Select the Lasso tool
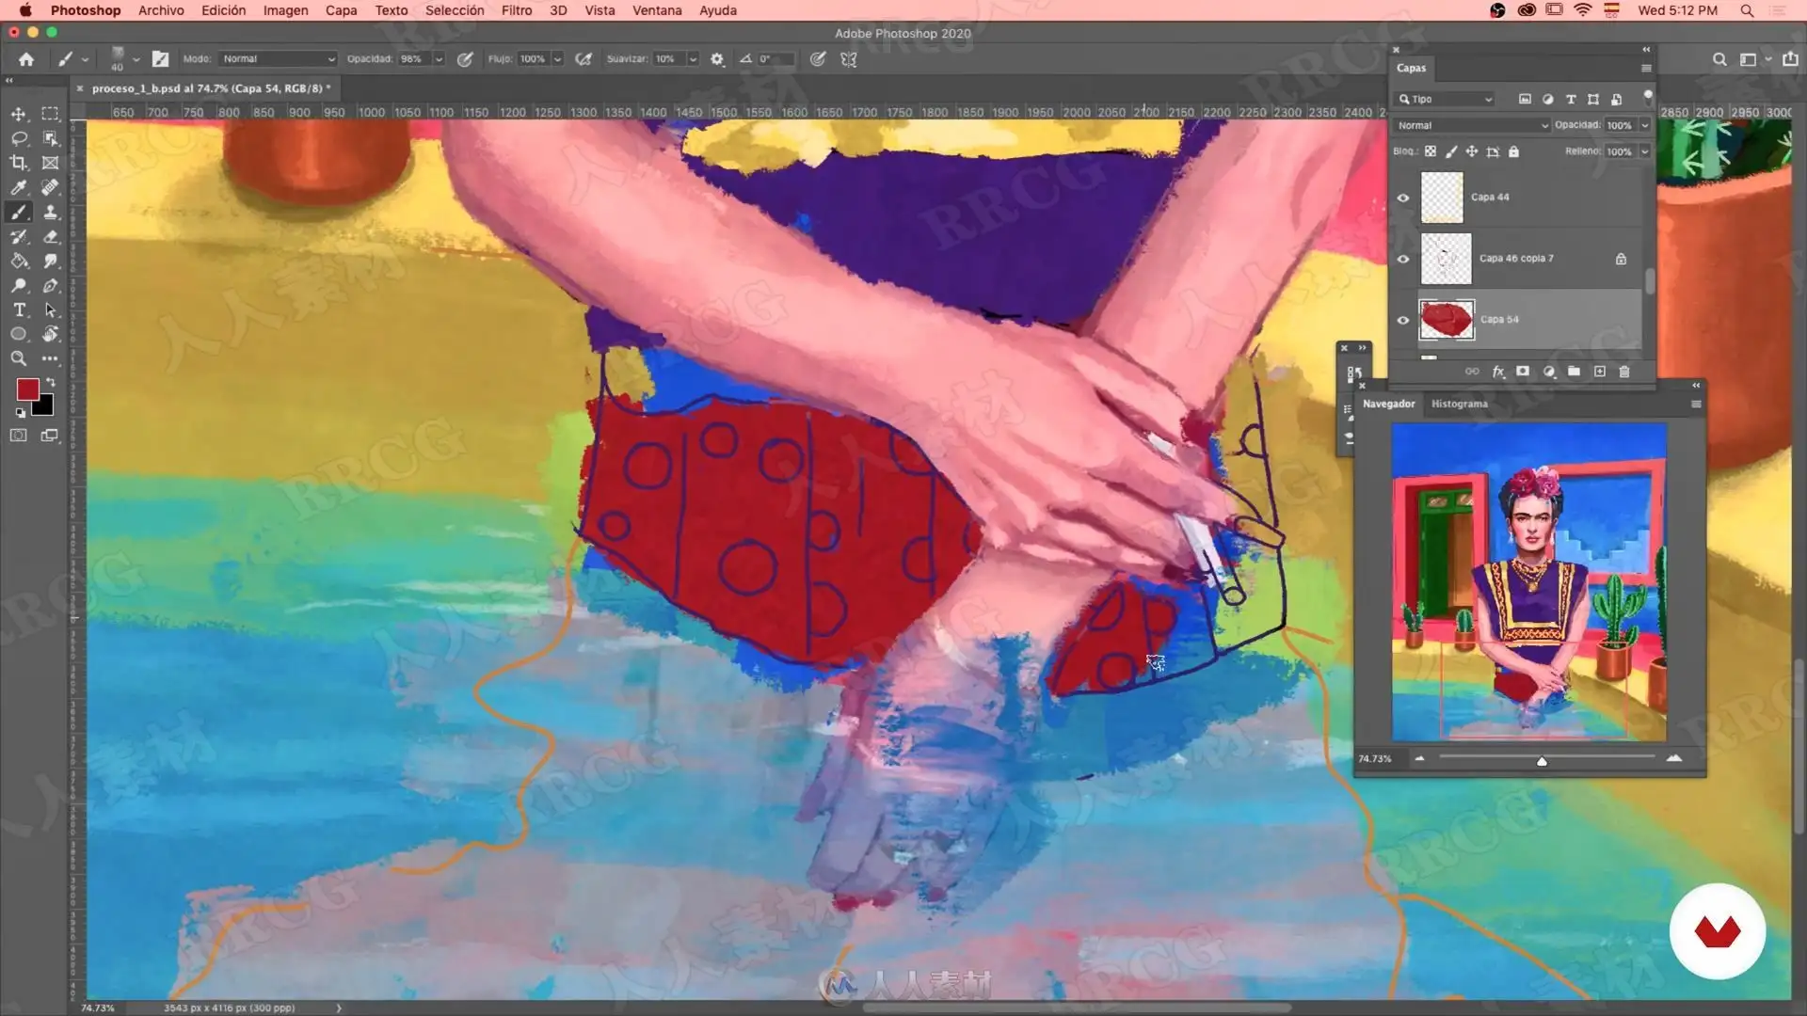 point(19,138)
